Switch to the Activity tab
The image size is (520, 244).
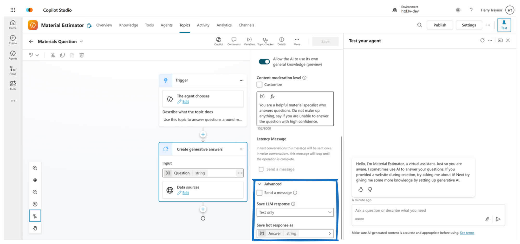203,25
